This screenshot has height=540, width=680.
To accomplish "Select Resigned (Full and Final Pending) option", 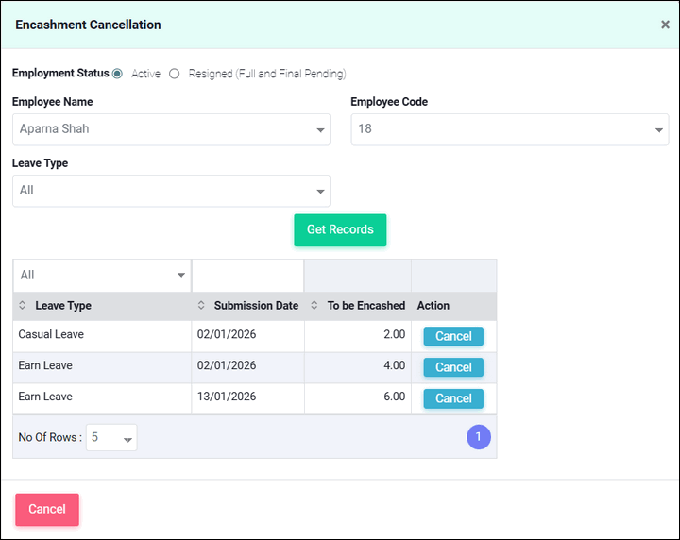I will pos(175,74).
